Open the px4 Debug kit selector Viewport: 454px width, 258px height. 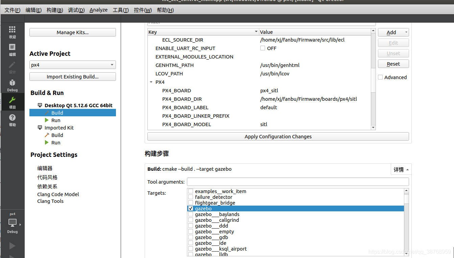(x=12, y=223)
